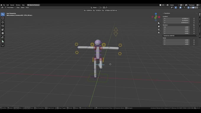Click the Location Z value field
This screenshot has height=113, width=201.
(x=176, y=22)
